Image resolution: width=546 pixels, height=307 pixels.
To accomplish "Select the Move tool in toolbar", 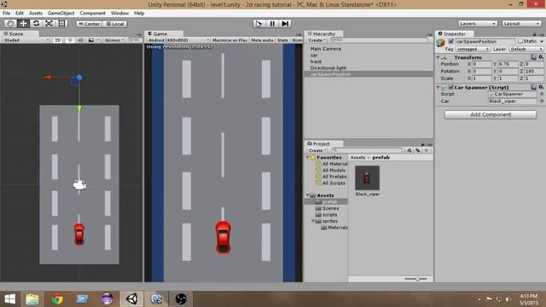I will 23,23.
